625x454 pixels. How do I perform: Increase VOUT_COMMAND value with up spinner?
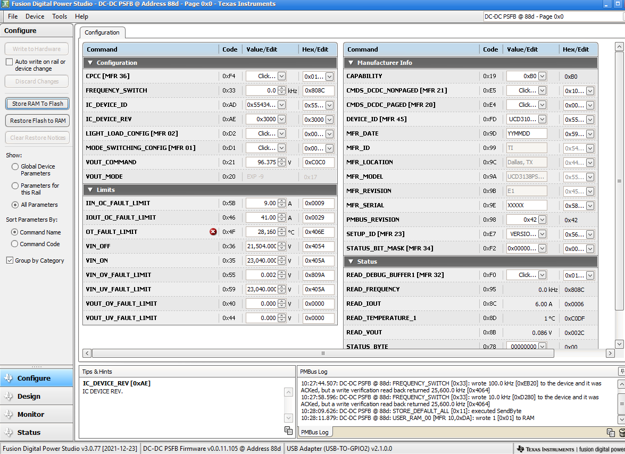coord(282,159)
